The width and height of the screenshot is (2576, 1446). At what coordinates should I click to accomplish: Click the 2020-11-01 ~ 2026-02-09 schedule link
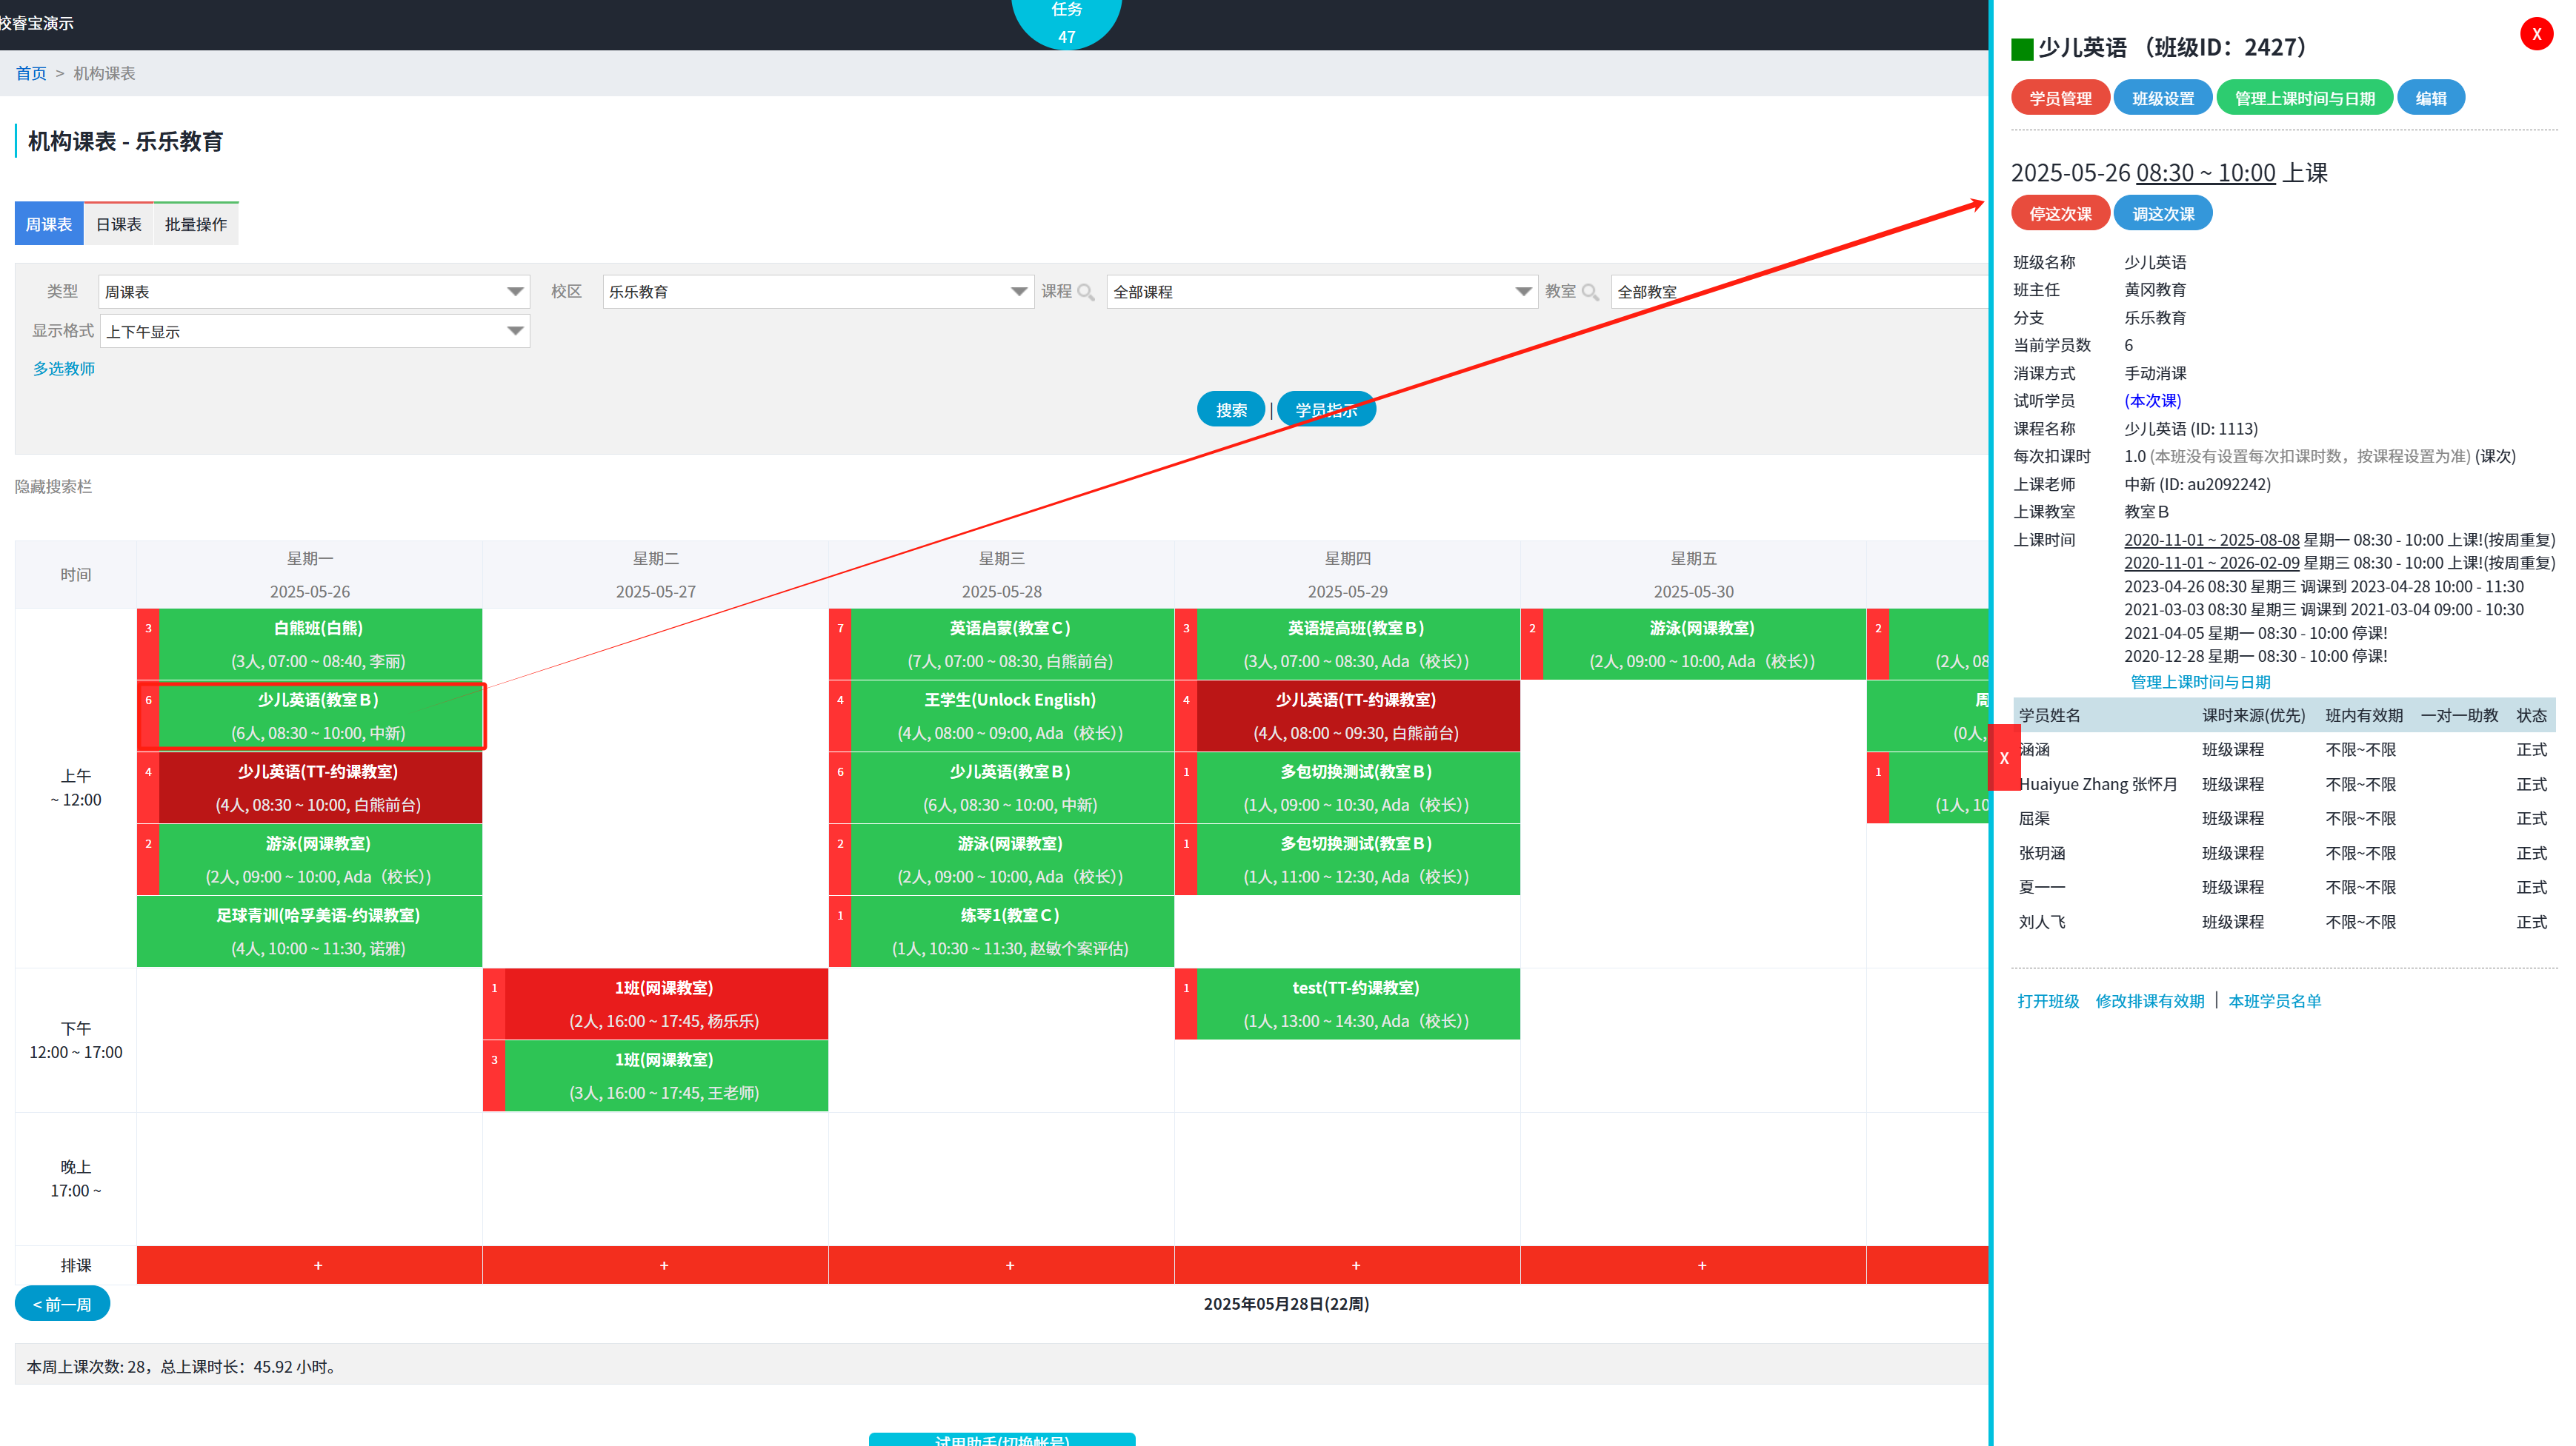[2211, 563]
